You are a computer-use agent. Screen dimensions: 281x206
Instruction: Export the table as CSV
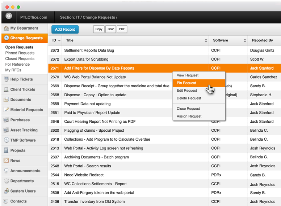click(110, 29)
